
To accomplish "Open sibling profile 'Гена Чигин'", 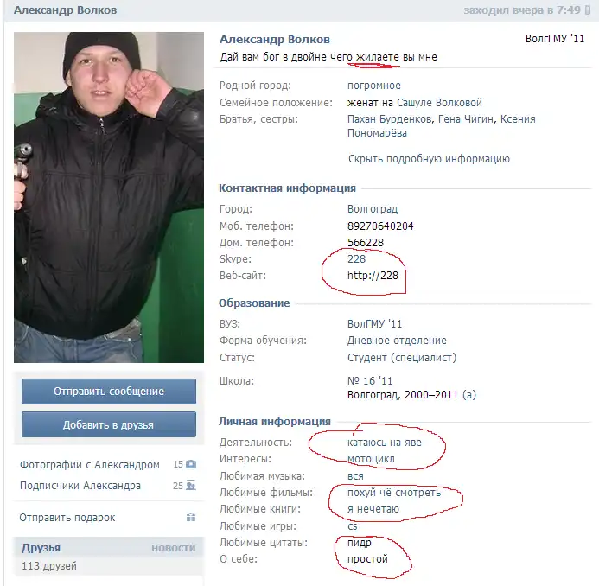I will (467, 119).
